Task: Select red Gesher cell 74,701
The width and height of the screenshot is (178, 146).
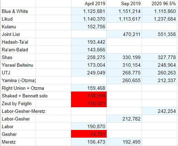Action: 89,134
